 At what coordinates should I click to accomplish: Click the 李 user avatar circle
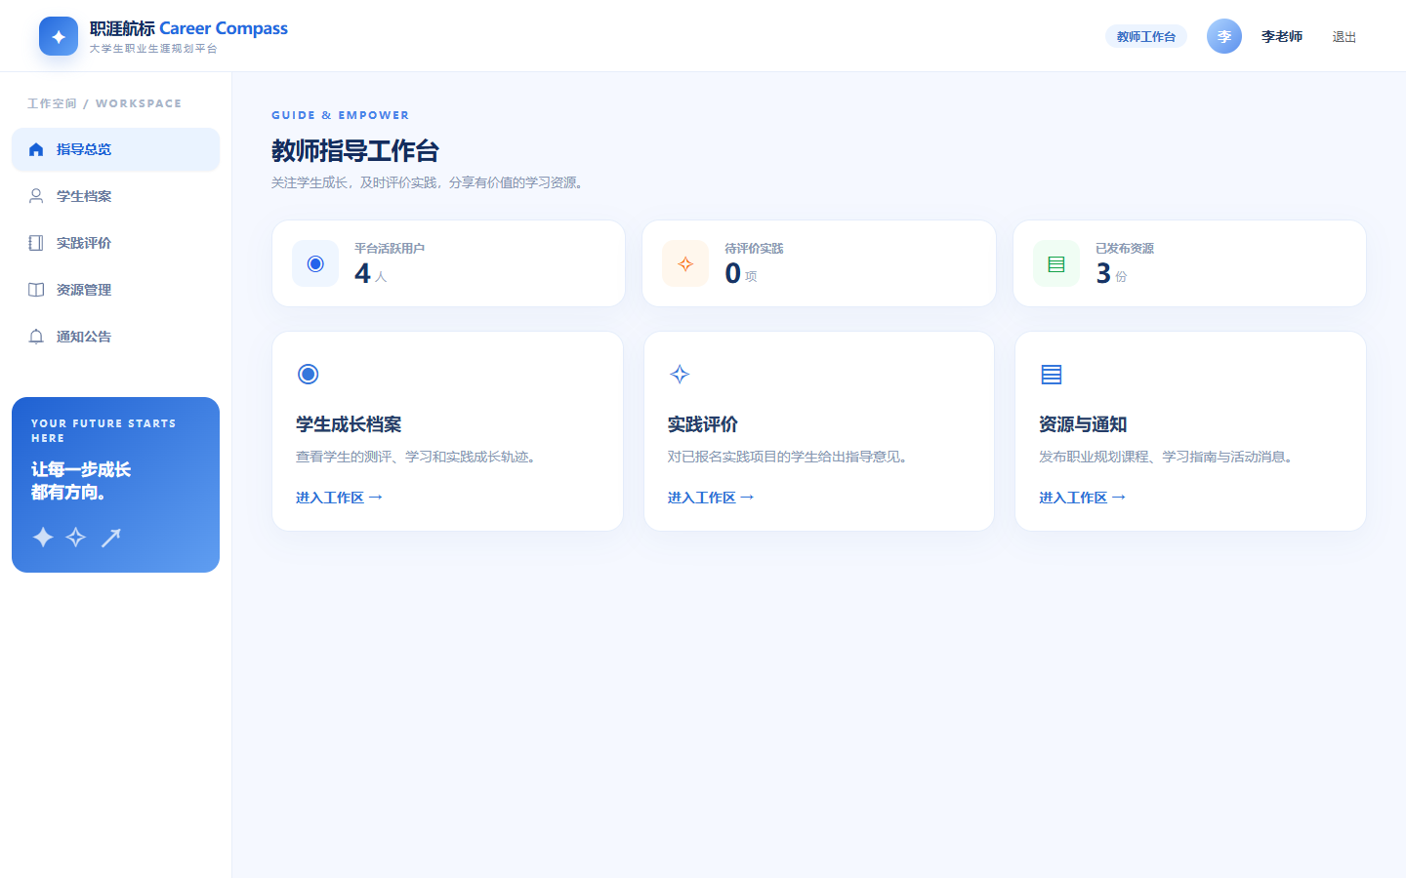click(x=1224, y=36)
